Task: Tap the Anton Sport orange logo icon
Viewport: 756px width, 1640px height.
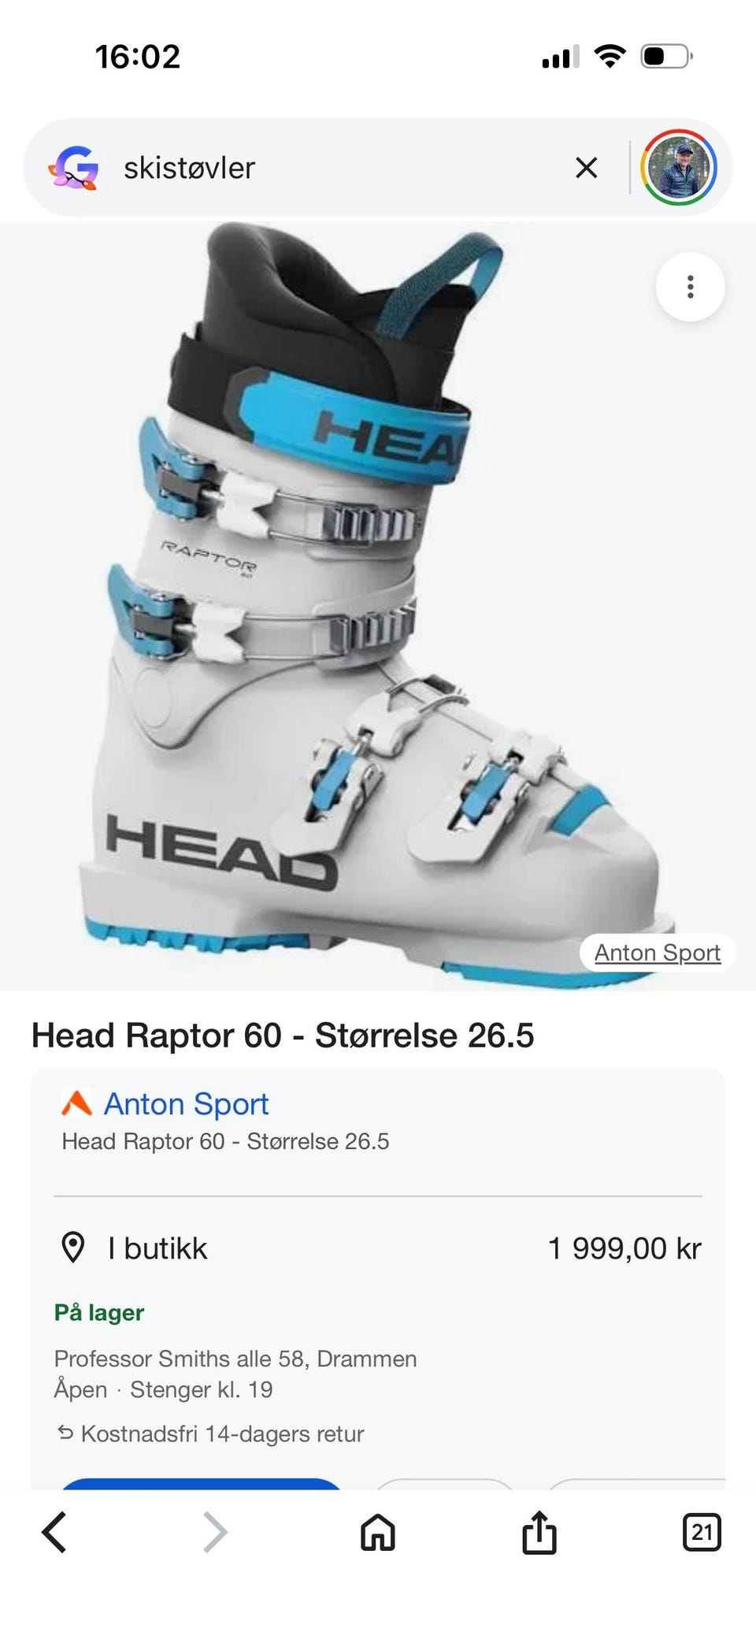Action: [x=76, y=1103]
